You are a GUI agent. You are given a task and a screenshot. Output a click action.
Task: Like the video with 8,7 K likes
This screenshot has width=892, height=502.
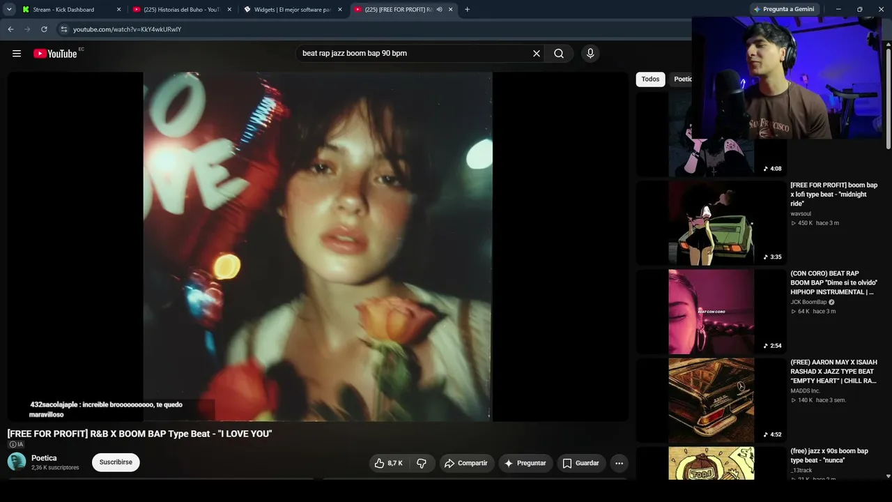(x=389, y=463)
